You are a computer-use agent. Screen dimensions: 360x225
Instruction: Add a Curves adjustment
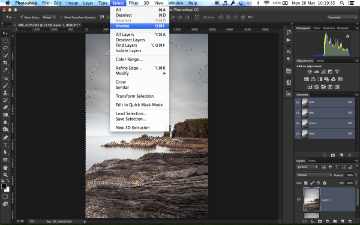323,71
